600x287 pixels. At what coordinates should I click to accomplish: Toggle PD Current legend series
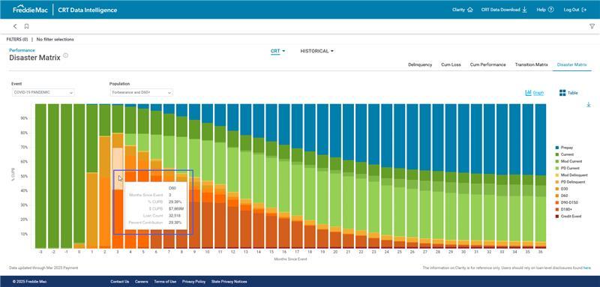pyautogui.click(x=567, y=168)
